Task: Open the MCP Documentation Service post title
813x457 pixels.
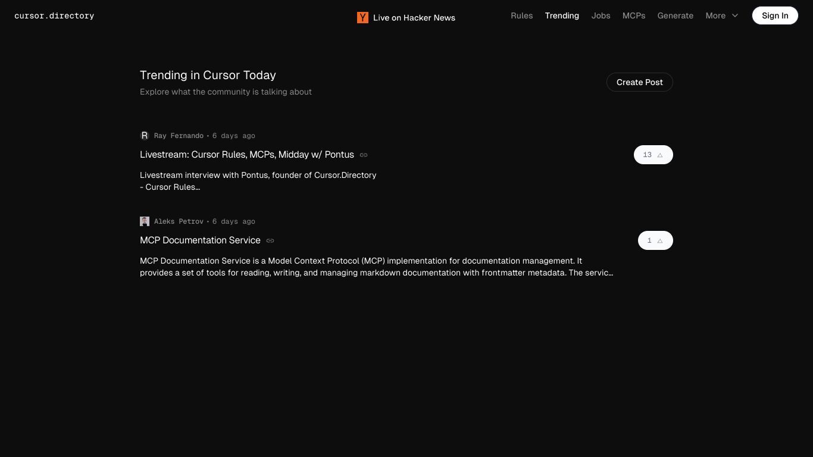Action: click(200, 240)
